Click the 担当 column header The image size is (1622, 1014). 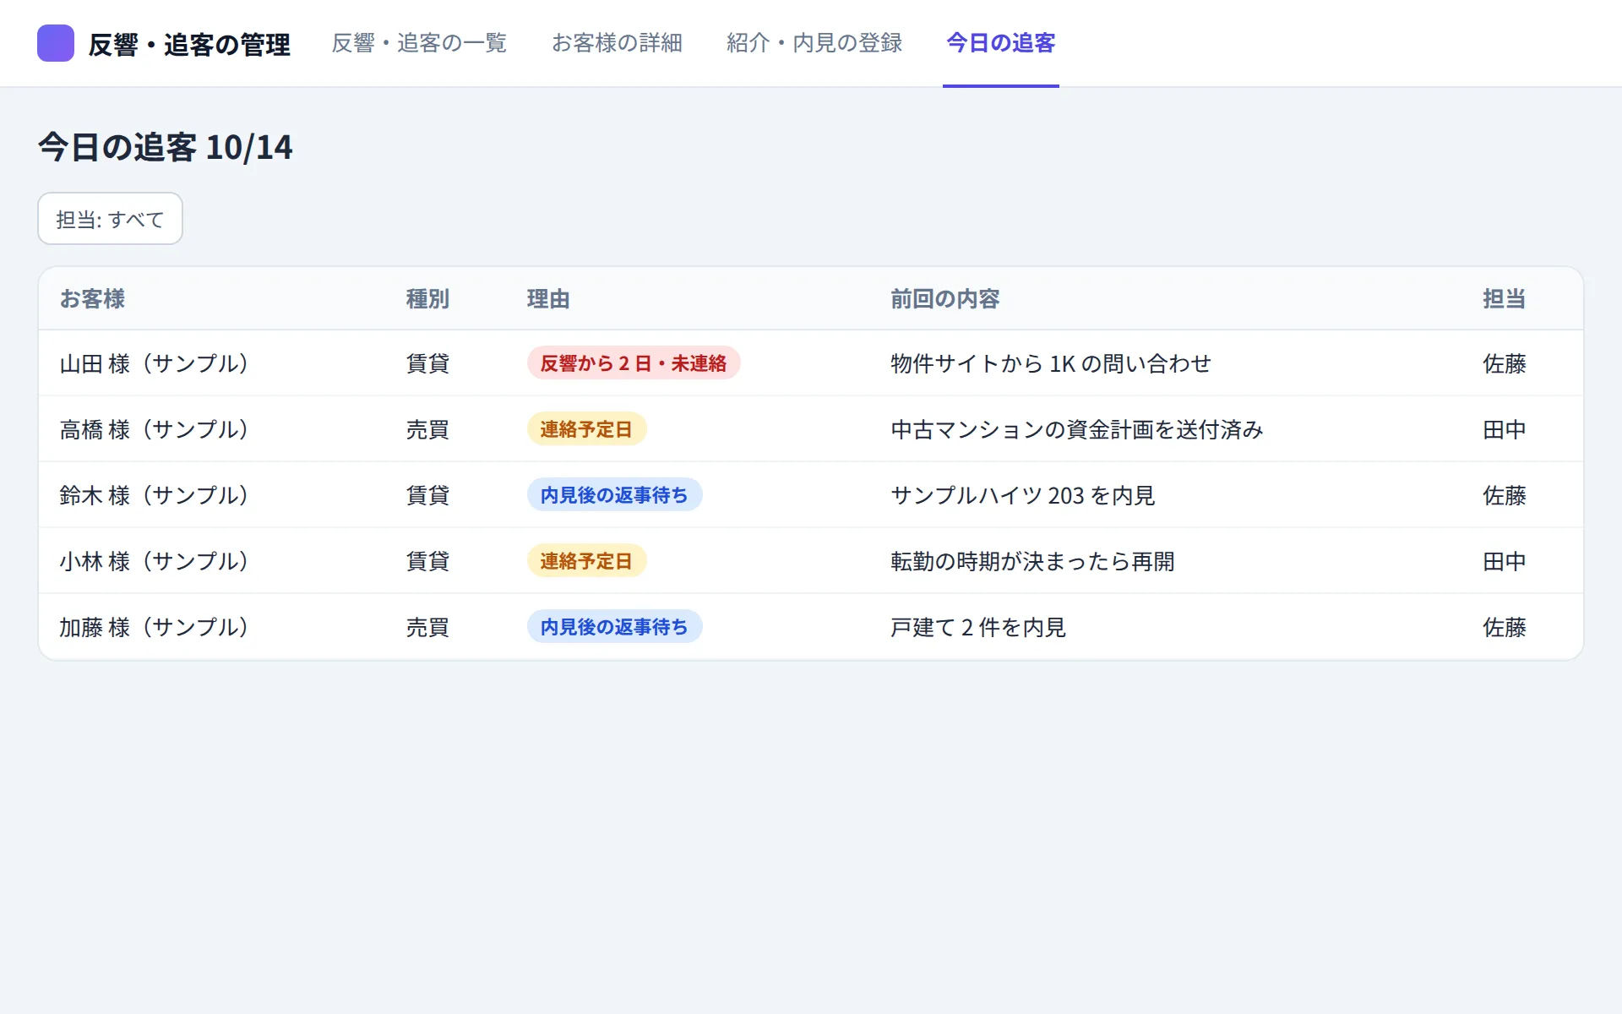(1505, 299)
